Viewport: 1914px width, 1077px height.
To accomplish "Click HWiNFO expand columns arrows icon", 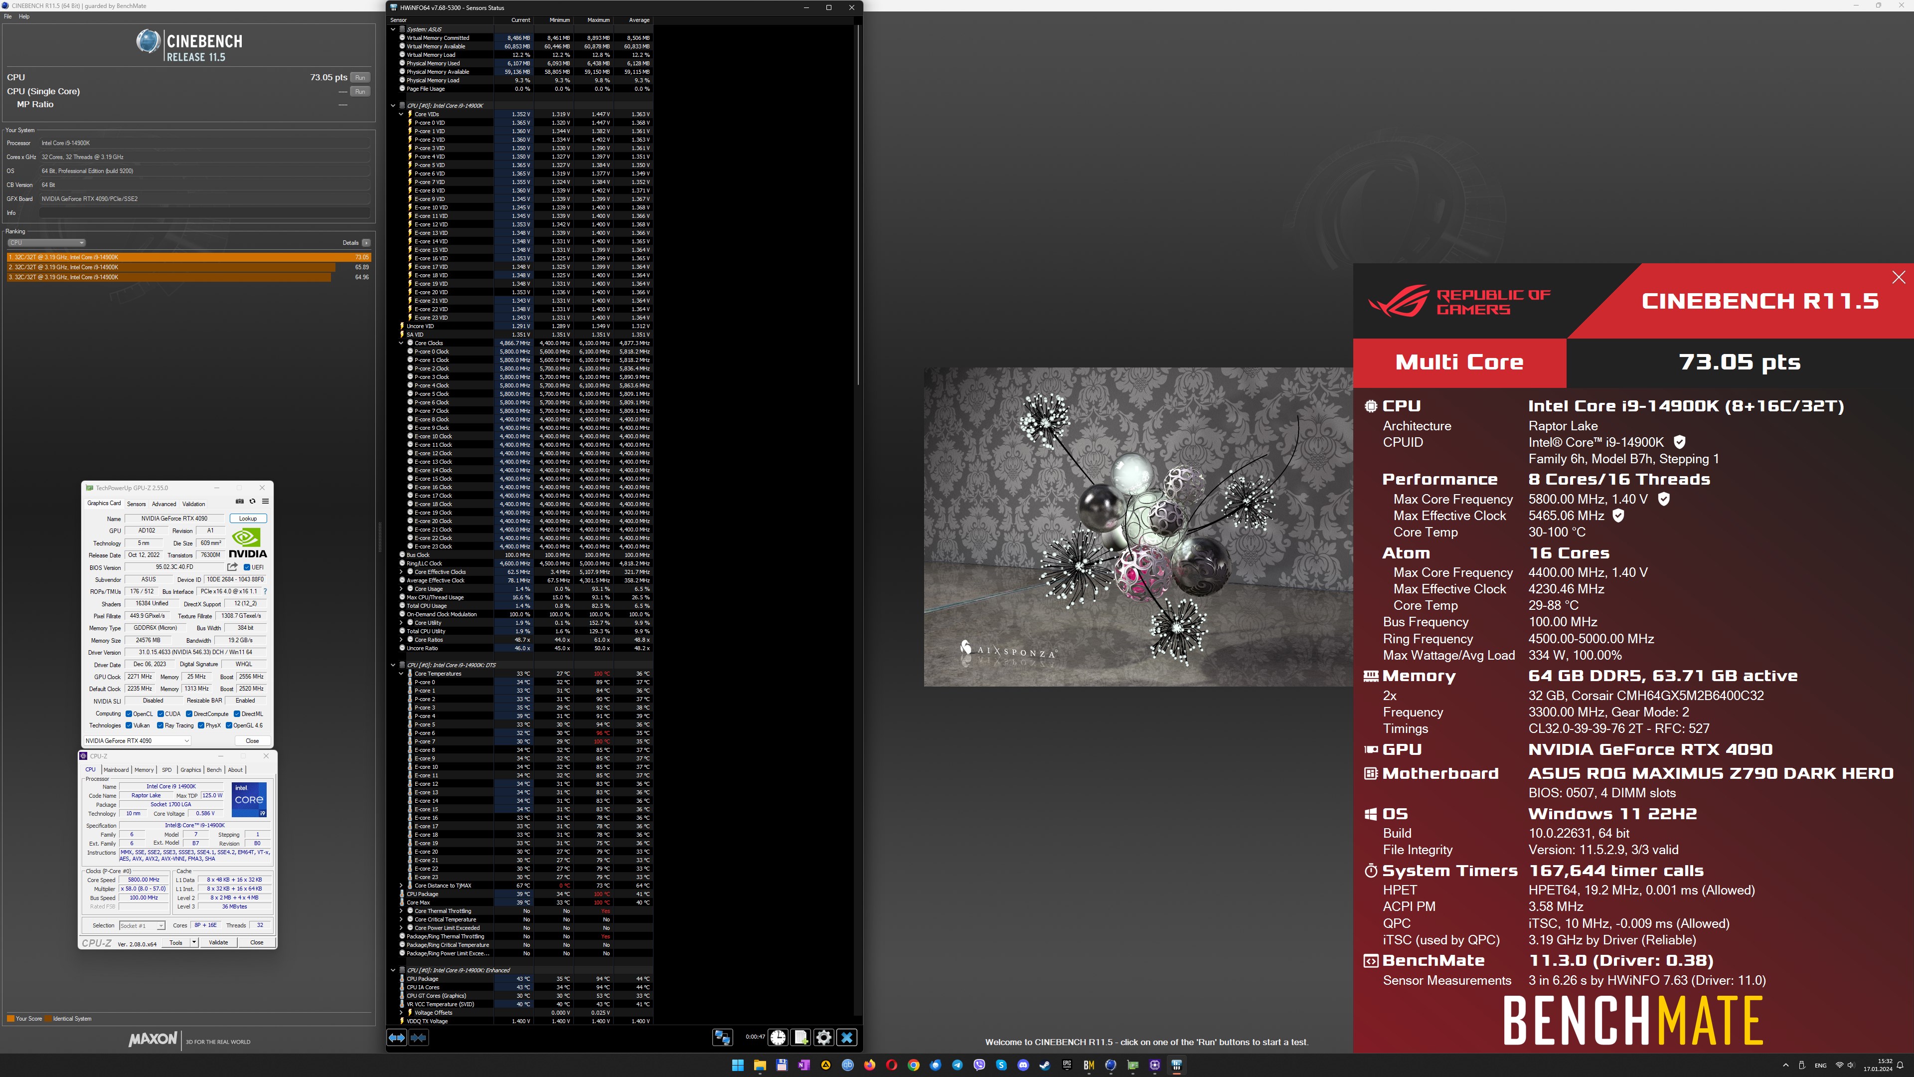I will click(x=397, y=1038).
